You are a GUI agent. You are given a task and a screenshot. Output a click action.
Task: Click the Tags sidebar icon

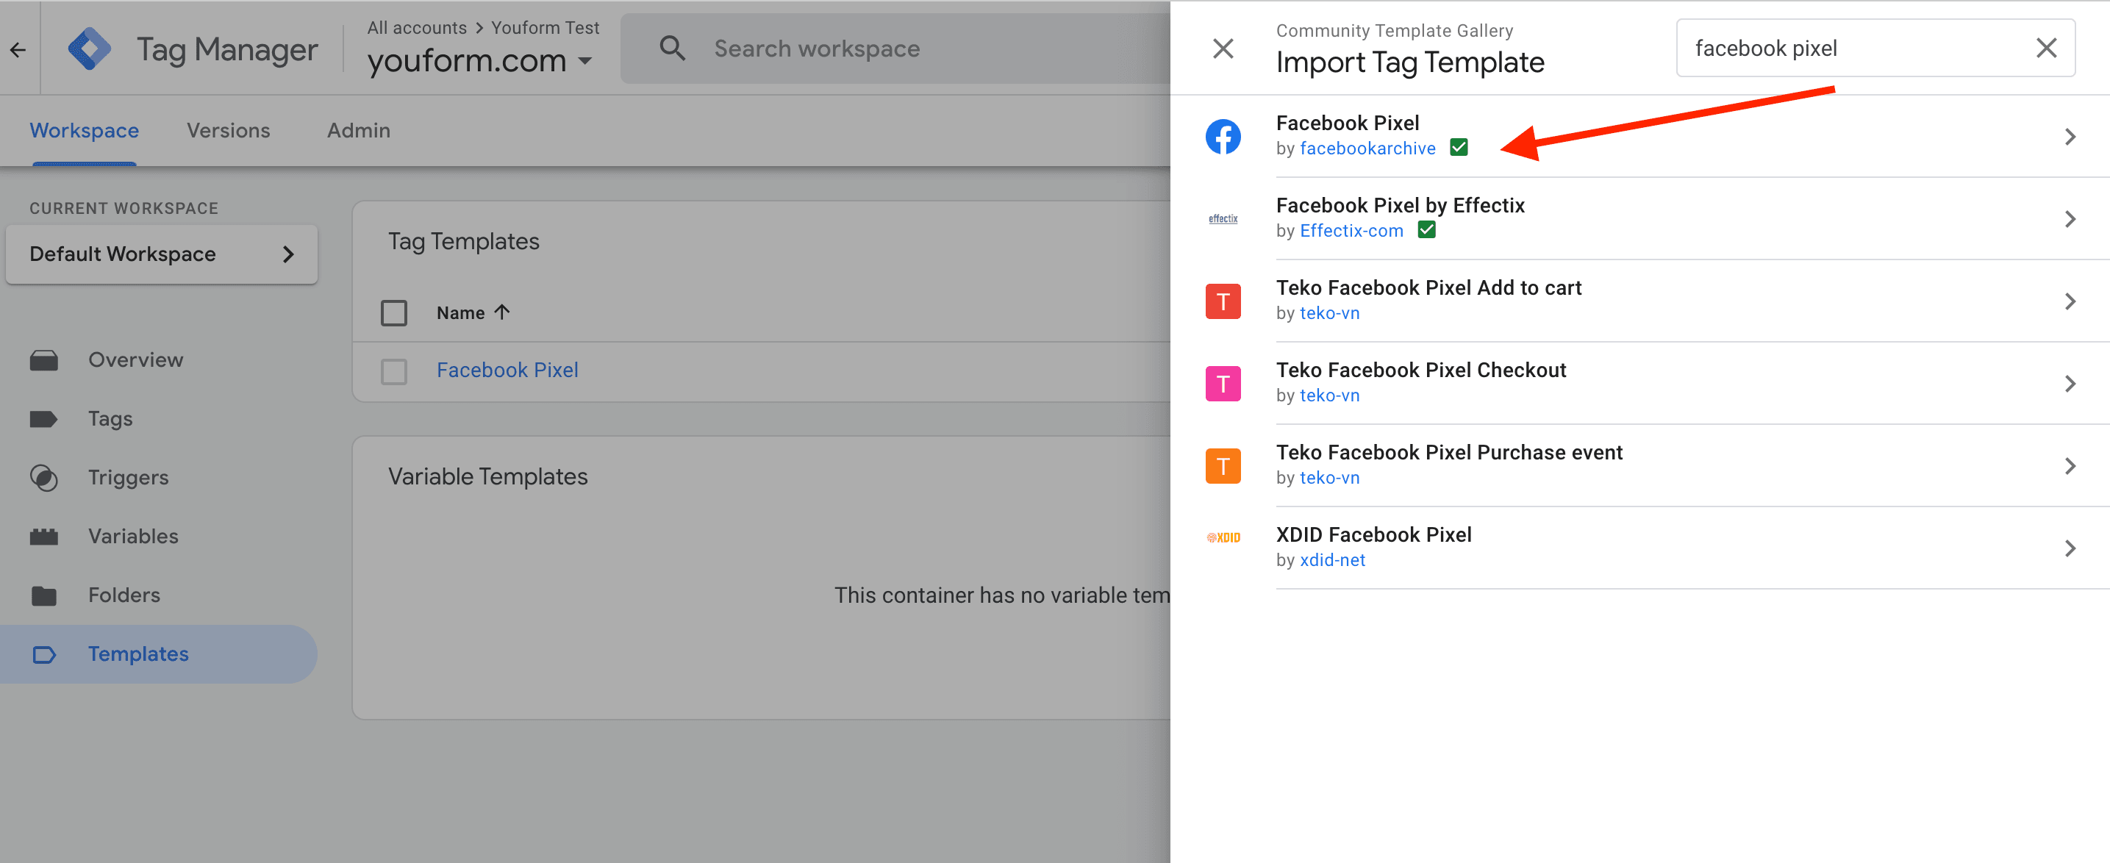click(x=44, y=419)
